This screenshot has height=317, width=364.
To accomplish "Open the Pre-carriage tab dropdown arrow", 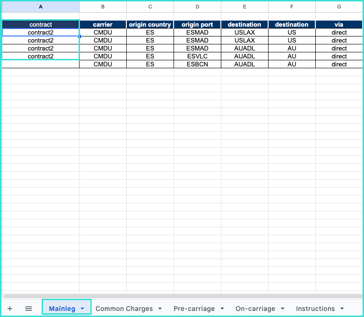I will (x=222, y=309).
